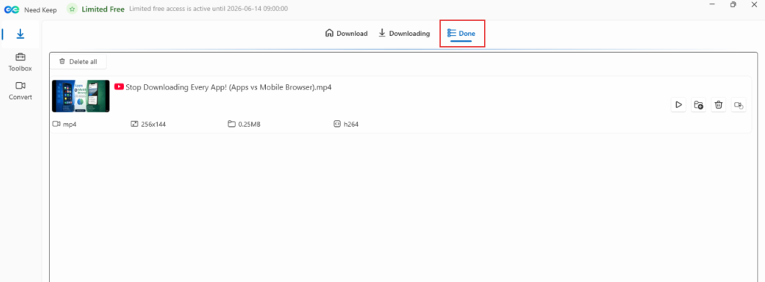Screen dimensions: 765x282
Task: Click the YouTube source icon beside title
Action: (x=119, y=87)
